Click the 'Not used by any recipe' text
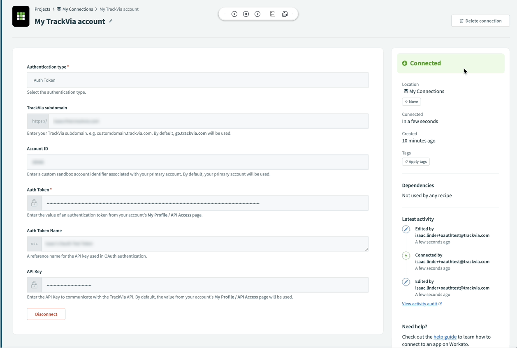 (427, 196)
